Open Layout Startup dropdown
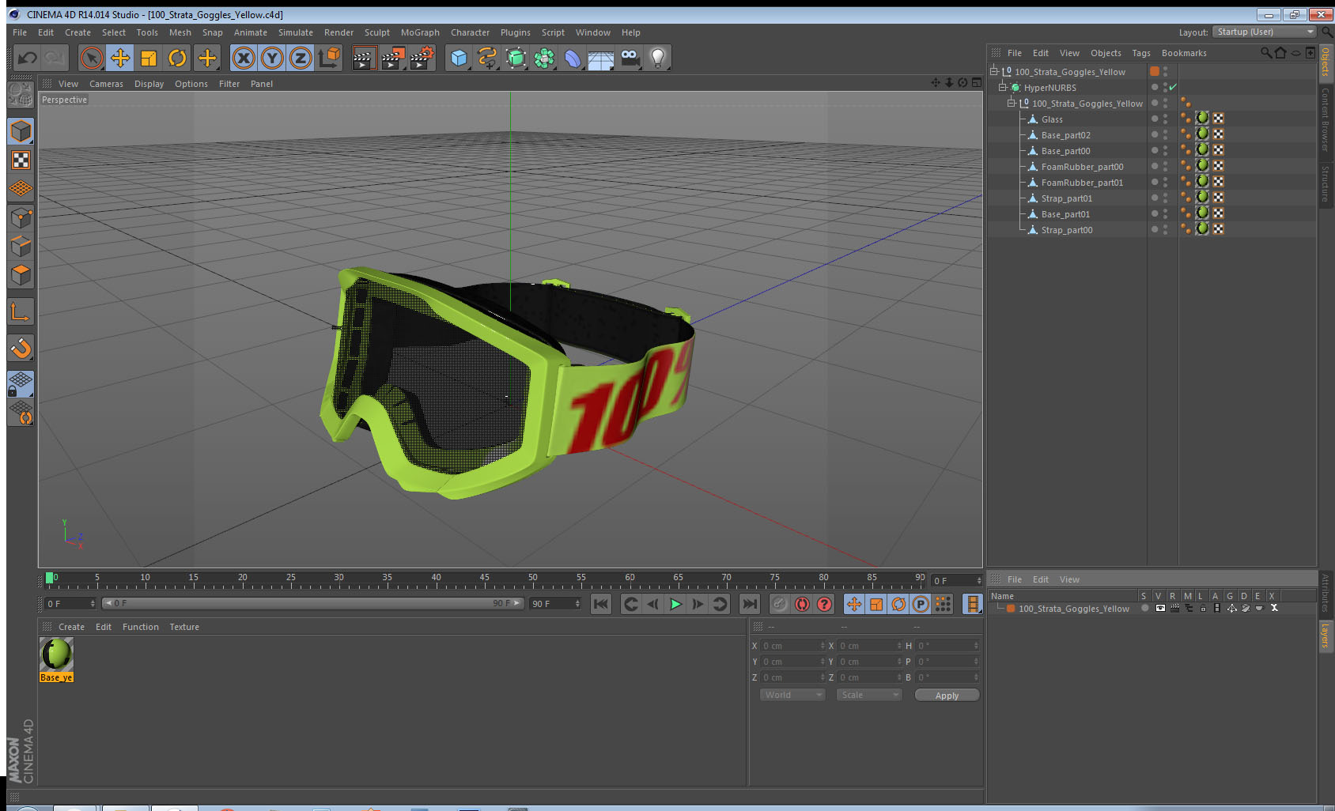This screenshot has width=1335, height=811. [1265, 32]
